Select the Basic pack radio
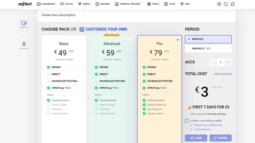The height and width of the screenshot is (143, 255). point(82,40)
